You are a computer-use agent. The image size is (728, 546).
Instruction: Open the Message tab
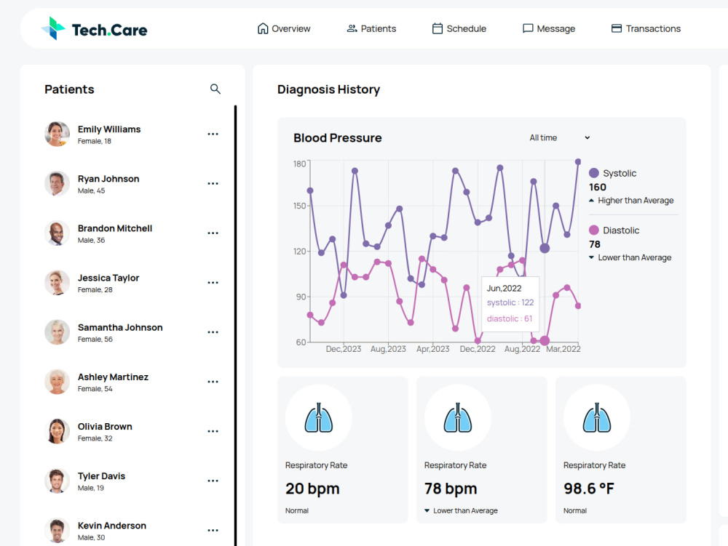pyautogui.click(x=549, y=29)
